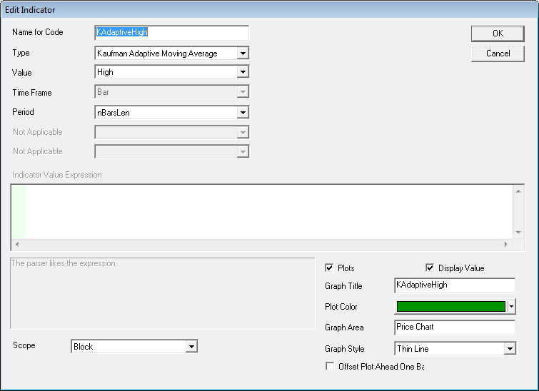Expand the Scope dropdown showing Block
The image size is (539, 391).
click(x=191, y=347)
